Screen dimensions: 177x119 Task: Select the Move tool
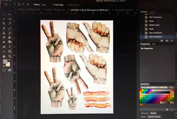click(x=10, y=14)
